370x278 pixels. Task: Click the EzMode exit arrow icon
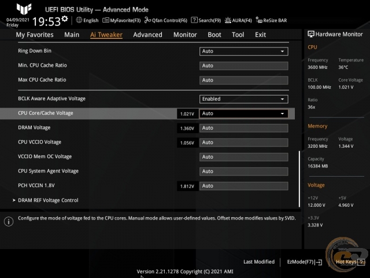[319, 262]
